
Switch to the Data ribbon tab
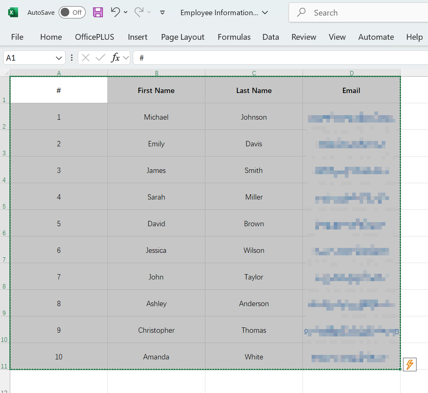271,37
